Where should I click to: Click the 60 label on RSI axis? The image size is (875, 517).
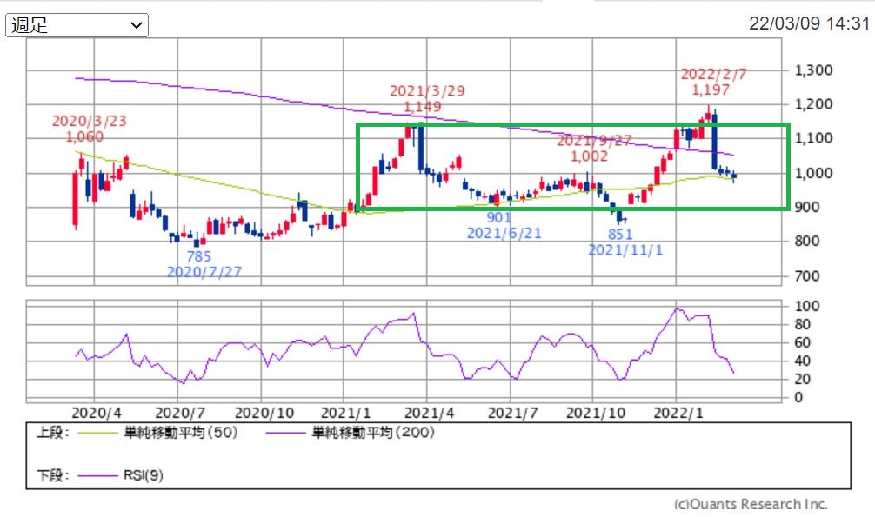803,342
